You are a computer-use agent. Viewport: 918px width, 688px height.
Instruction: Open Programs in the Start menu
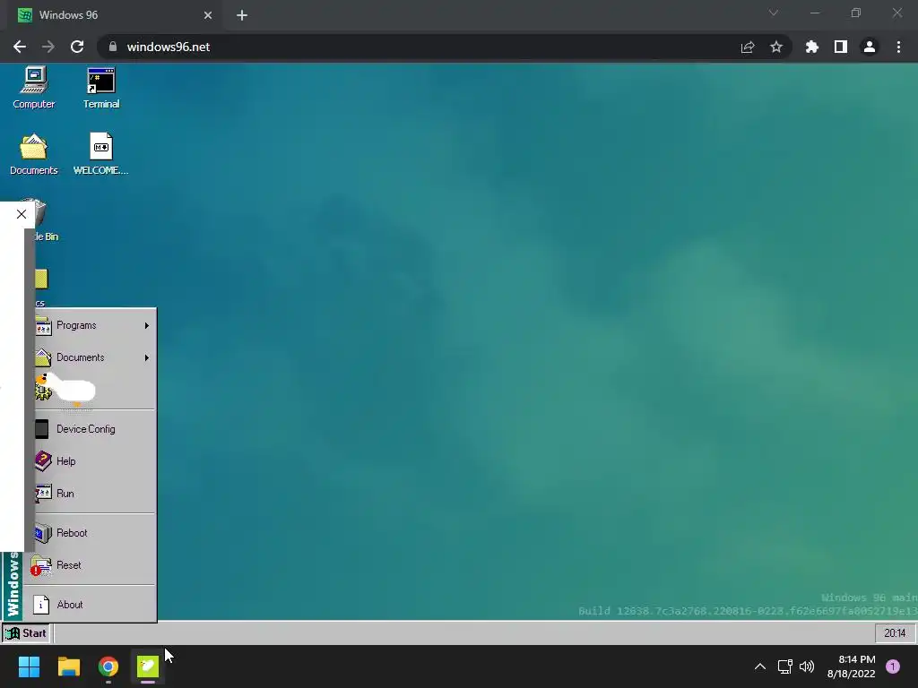coord(95,325)
